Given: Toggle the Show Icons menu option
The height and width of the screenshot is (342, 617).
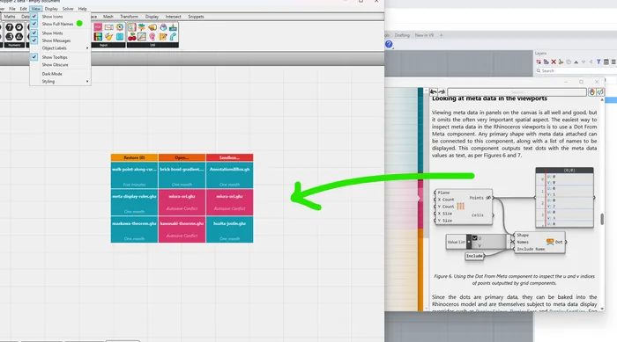Looking at the screenshot, I should (x=60, y=17).
